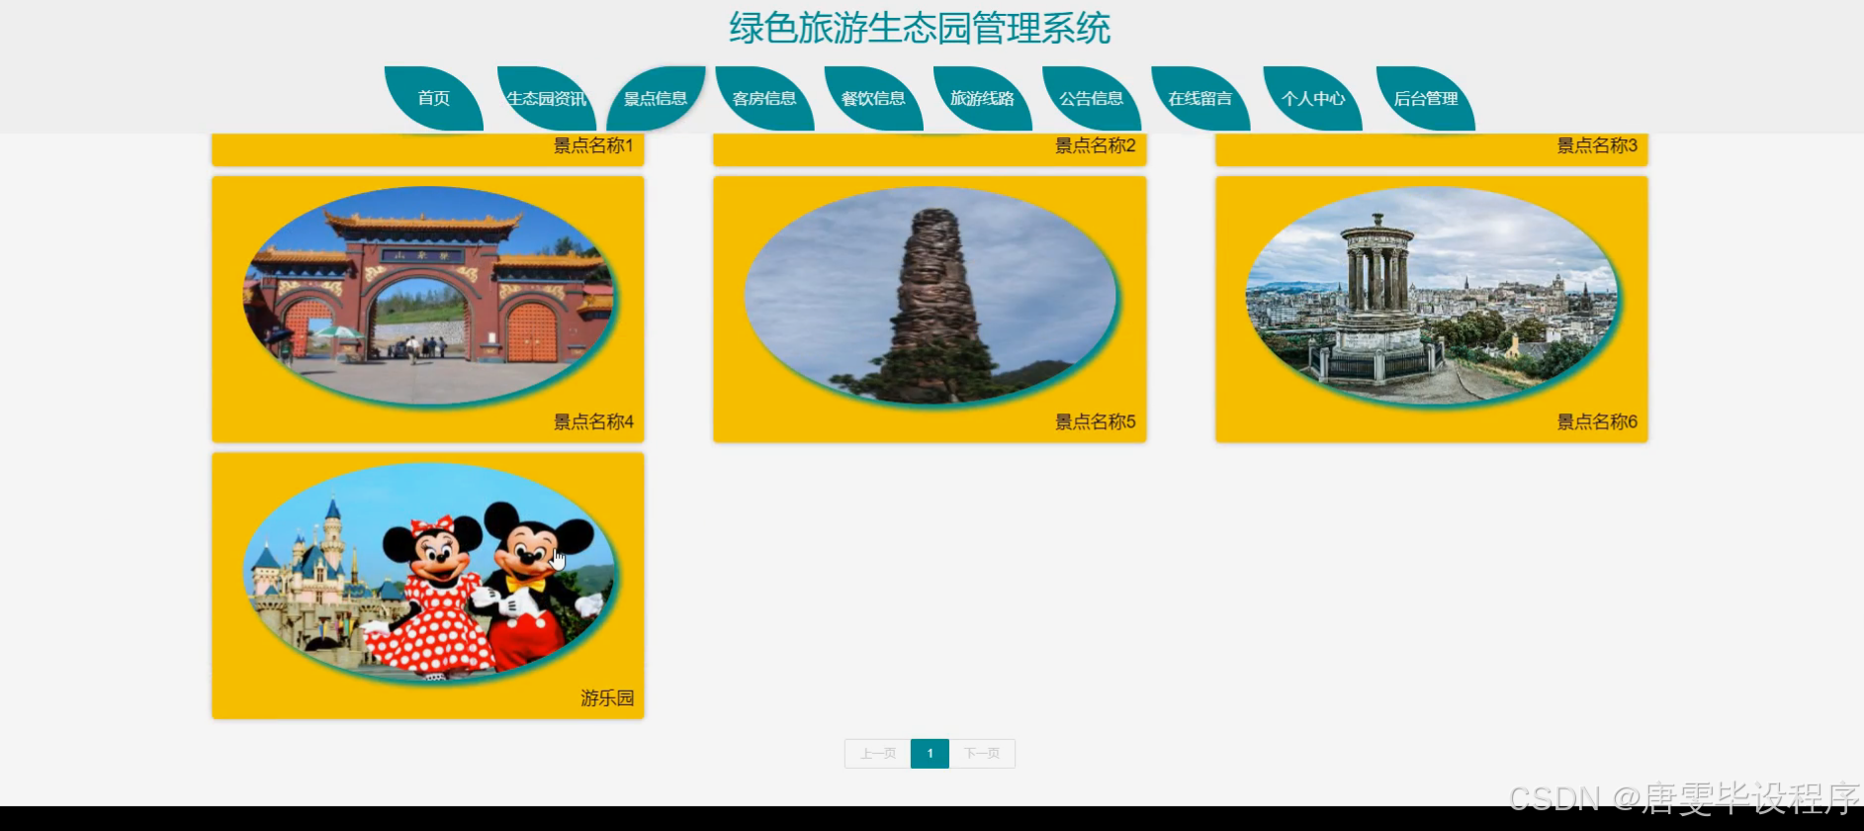Click the 景点名称3 label
The height and width of the screenshot is (831, 1864).
(1597, 145)
